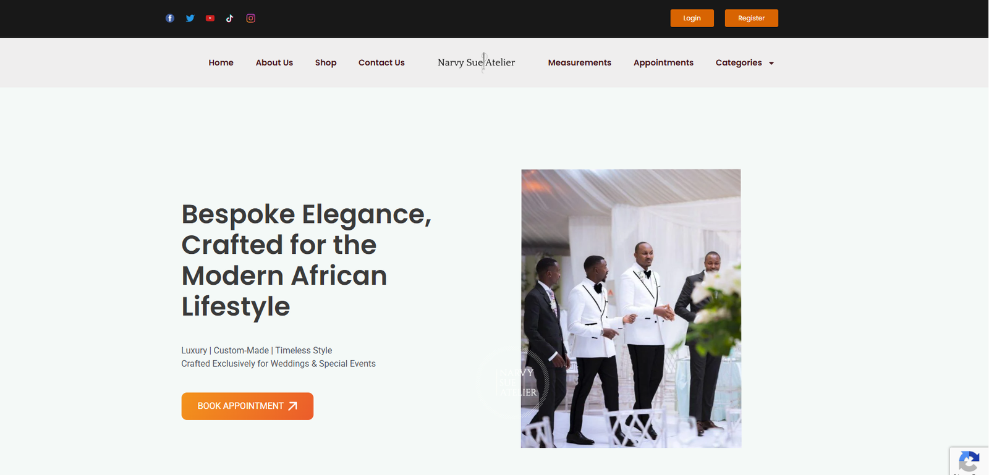Click the Book Appointment button
Screen dimensions: 989x475
(247, 406)
